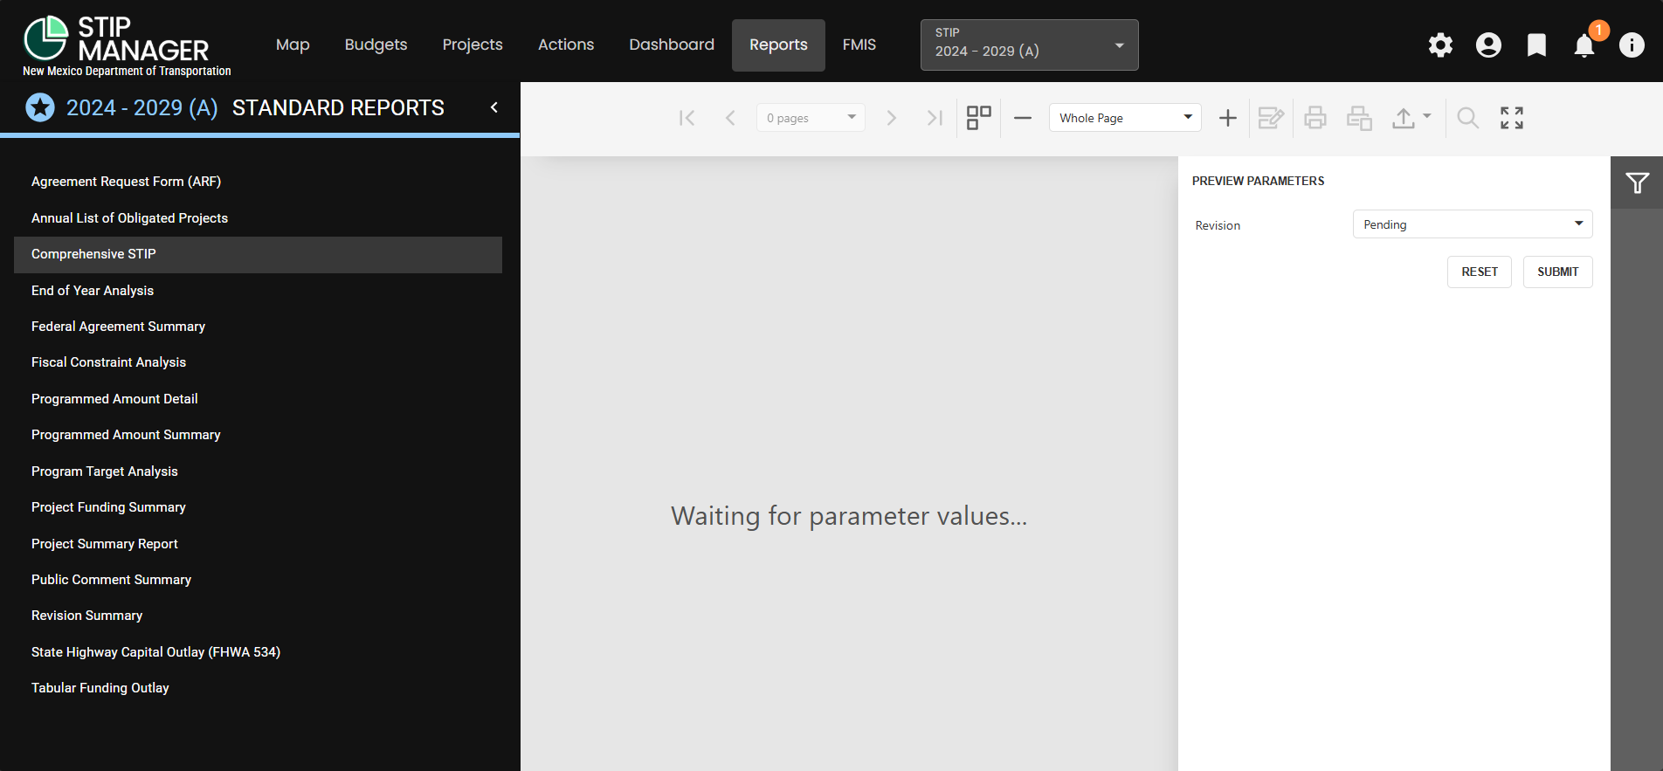The height and width of the screenshot is (771, 1663).
Task: Toggle the filter parameters panel icon
Action: 1637,182
